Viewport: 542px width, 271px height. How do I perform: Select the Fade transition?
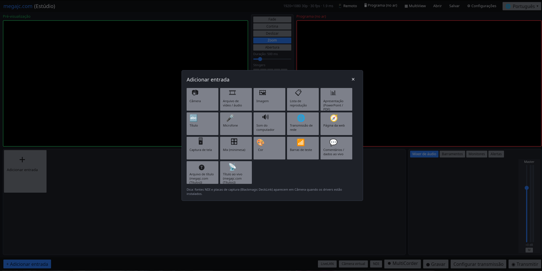[x=272, y=19]
